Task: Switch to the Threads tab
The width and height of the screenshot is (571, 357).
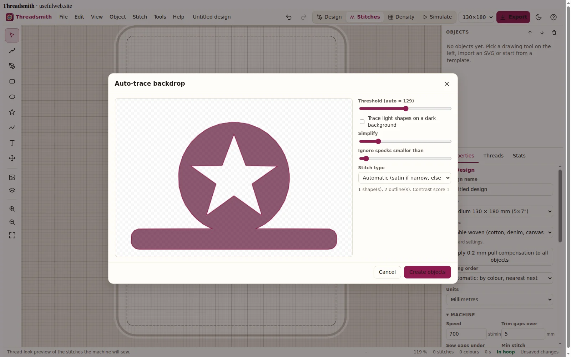Action: 493,156
